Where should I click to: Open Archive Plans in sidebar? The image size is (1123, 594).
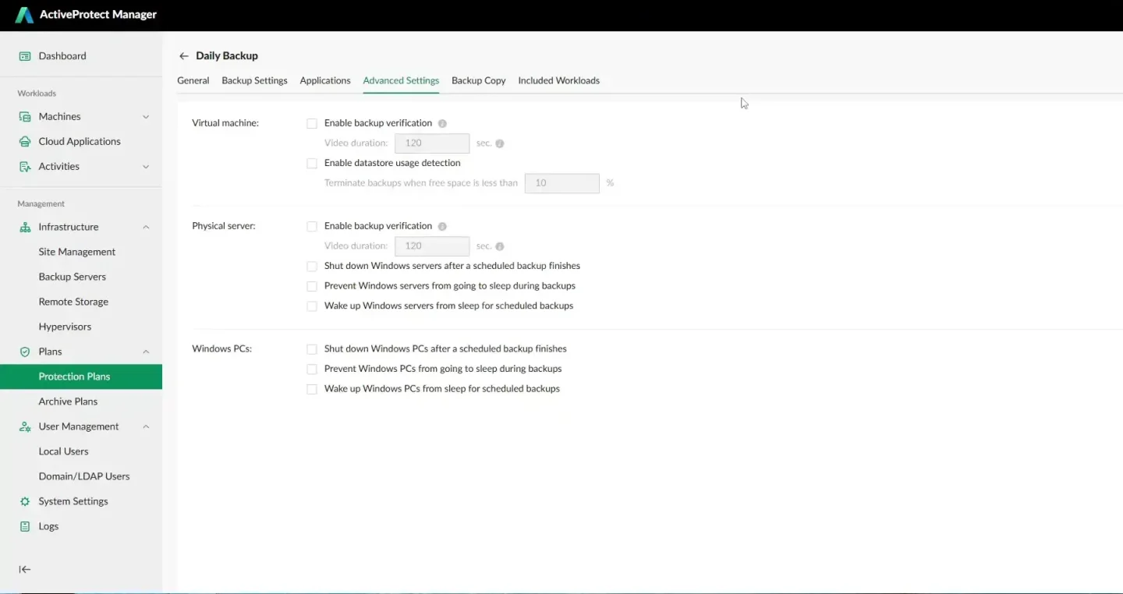tap(68, 401)
